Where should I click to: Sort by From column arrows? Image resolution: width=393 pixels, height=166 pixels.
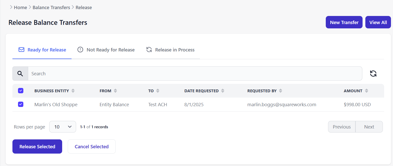click(x=115, y=91)
